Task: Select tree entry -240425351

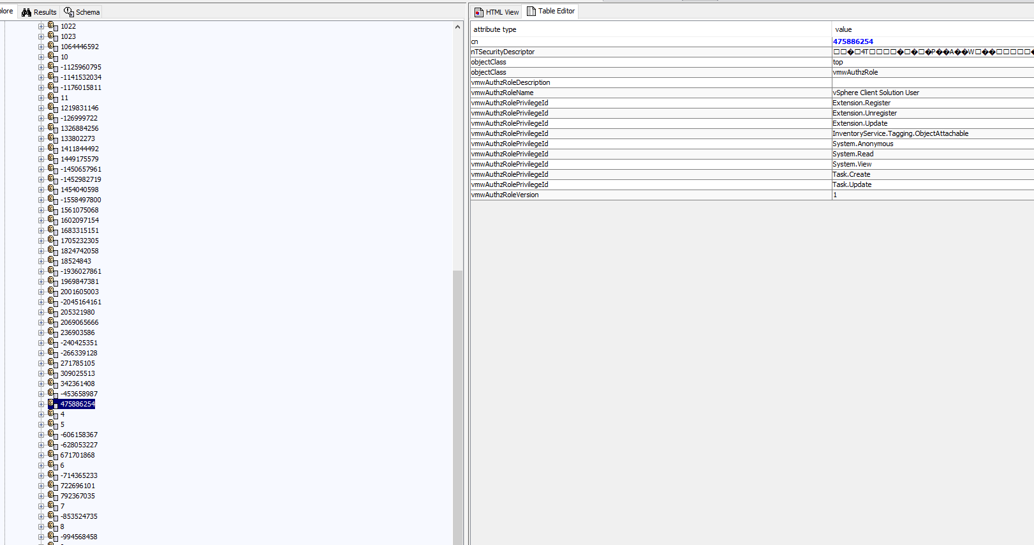Action: (79, 343)
